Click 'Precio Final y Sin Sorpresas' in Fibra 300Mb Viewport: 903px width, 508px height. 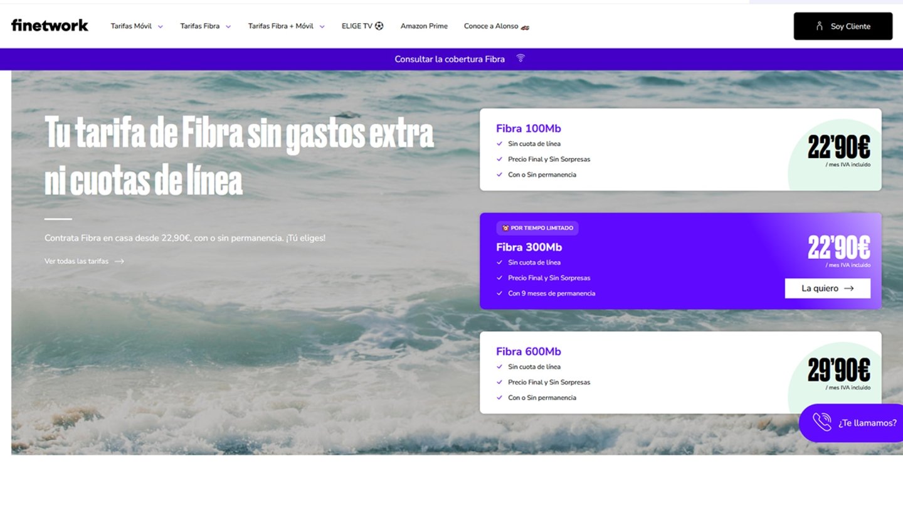coord(549,278)
